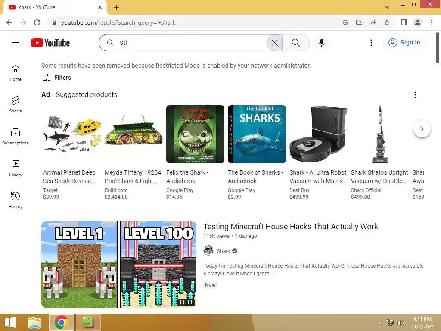Click $2,484.00 price text

pos(116,197)
